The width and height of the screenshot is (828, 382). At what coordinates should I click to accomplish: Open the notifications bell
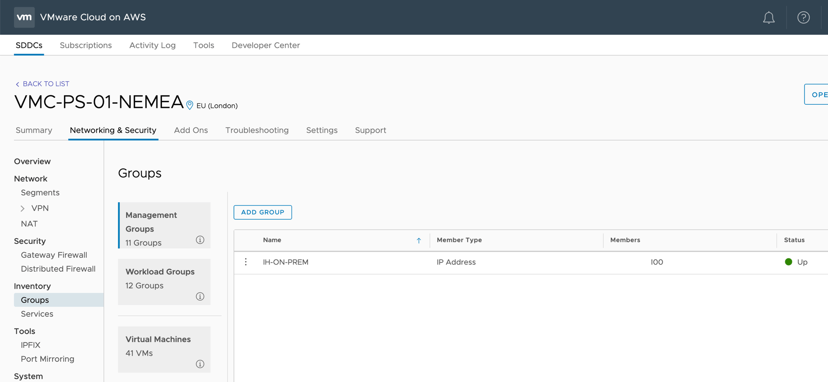(x=768, y=18)
